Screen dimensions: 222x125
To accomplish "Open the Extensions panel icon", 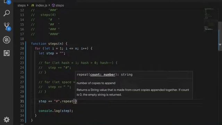I will 7,53.
